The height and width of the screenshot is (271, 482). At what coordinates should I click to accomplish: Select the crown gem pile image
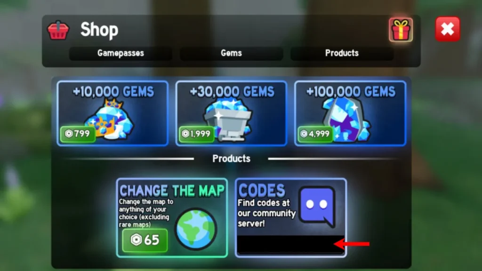click(110, 120)
